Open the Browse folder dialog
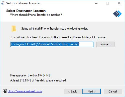 105,44
